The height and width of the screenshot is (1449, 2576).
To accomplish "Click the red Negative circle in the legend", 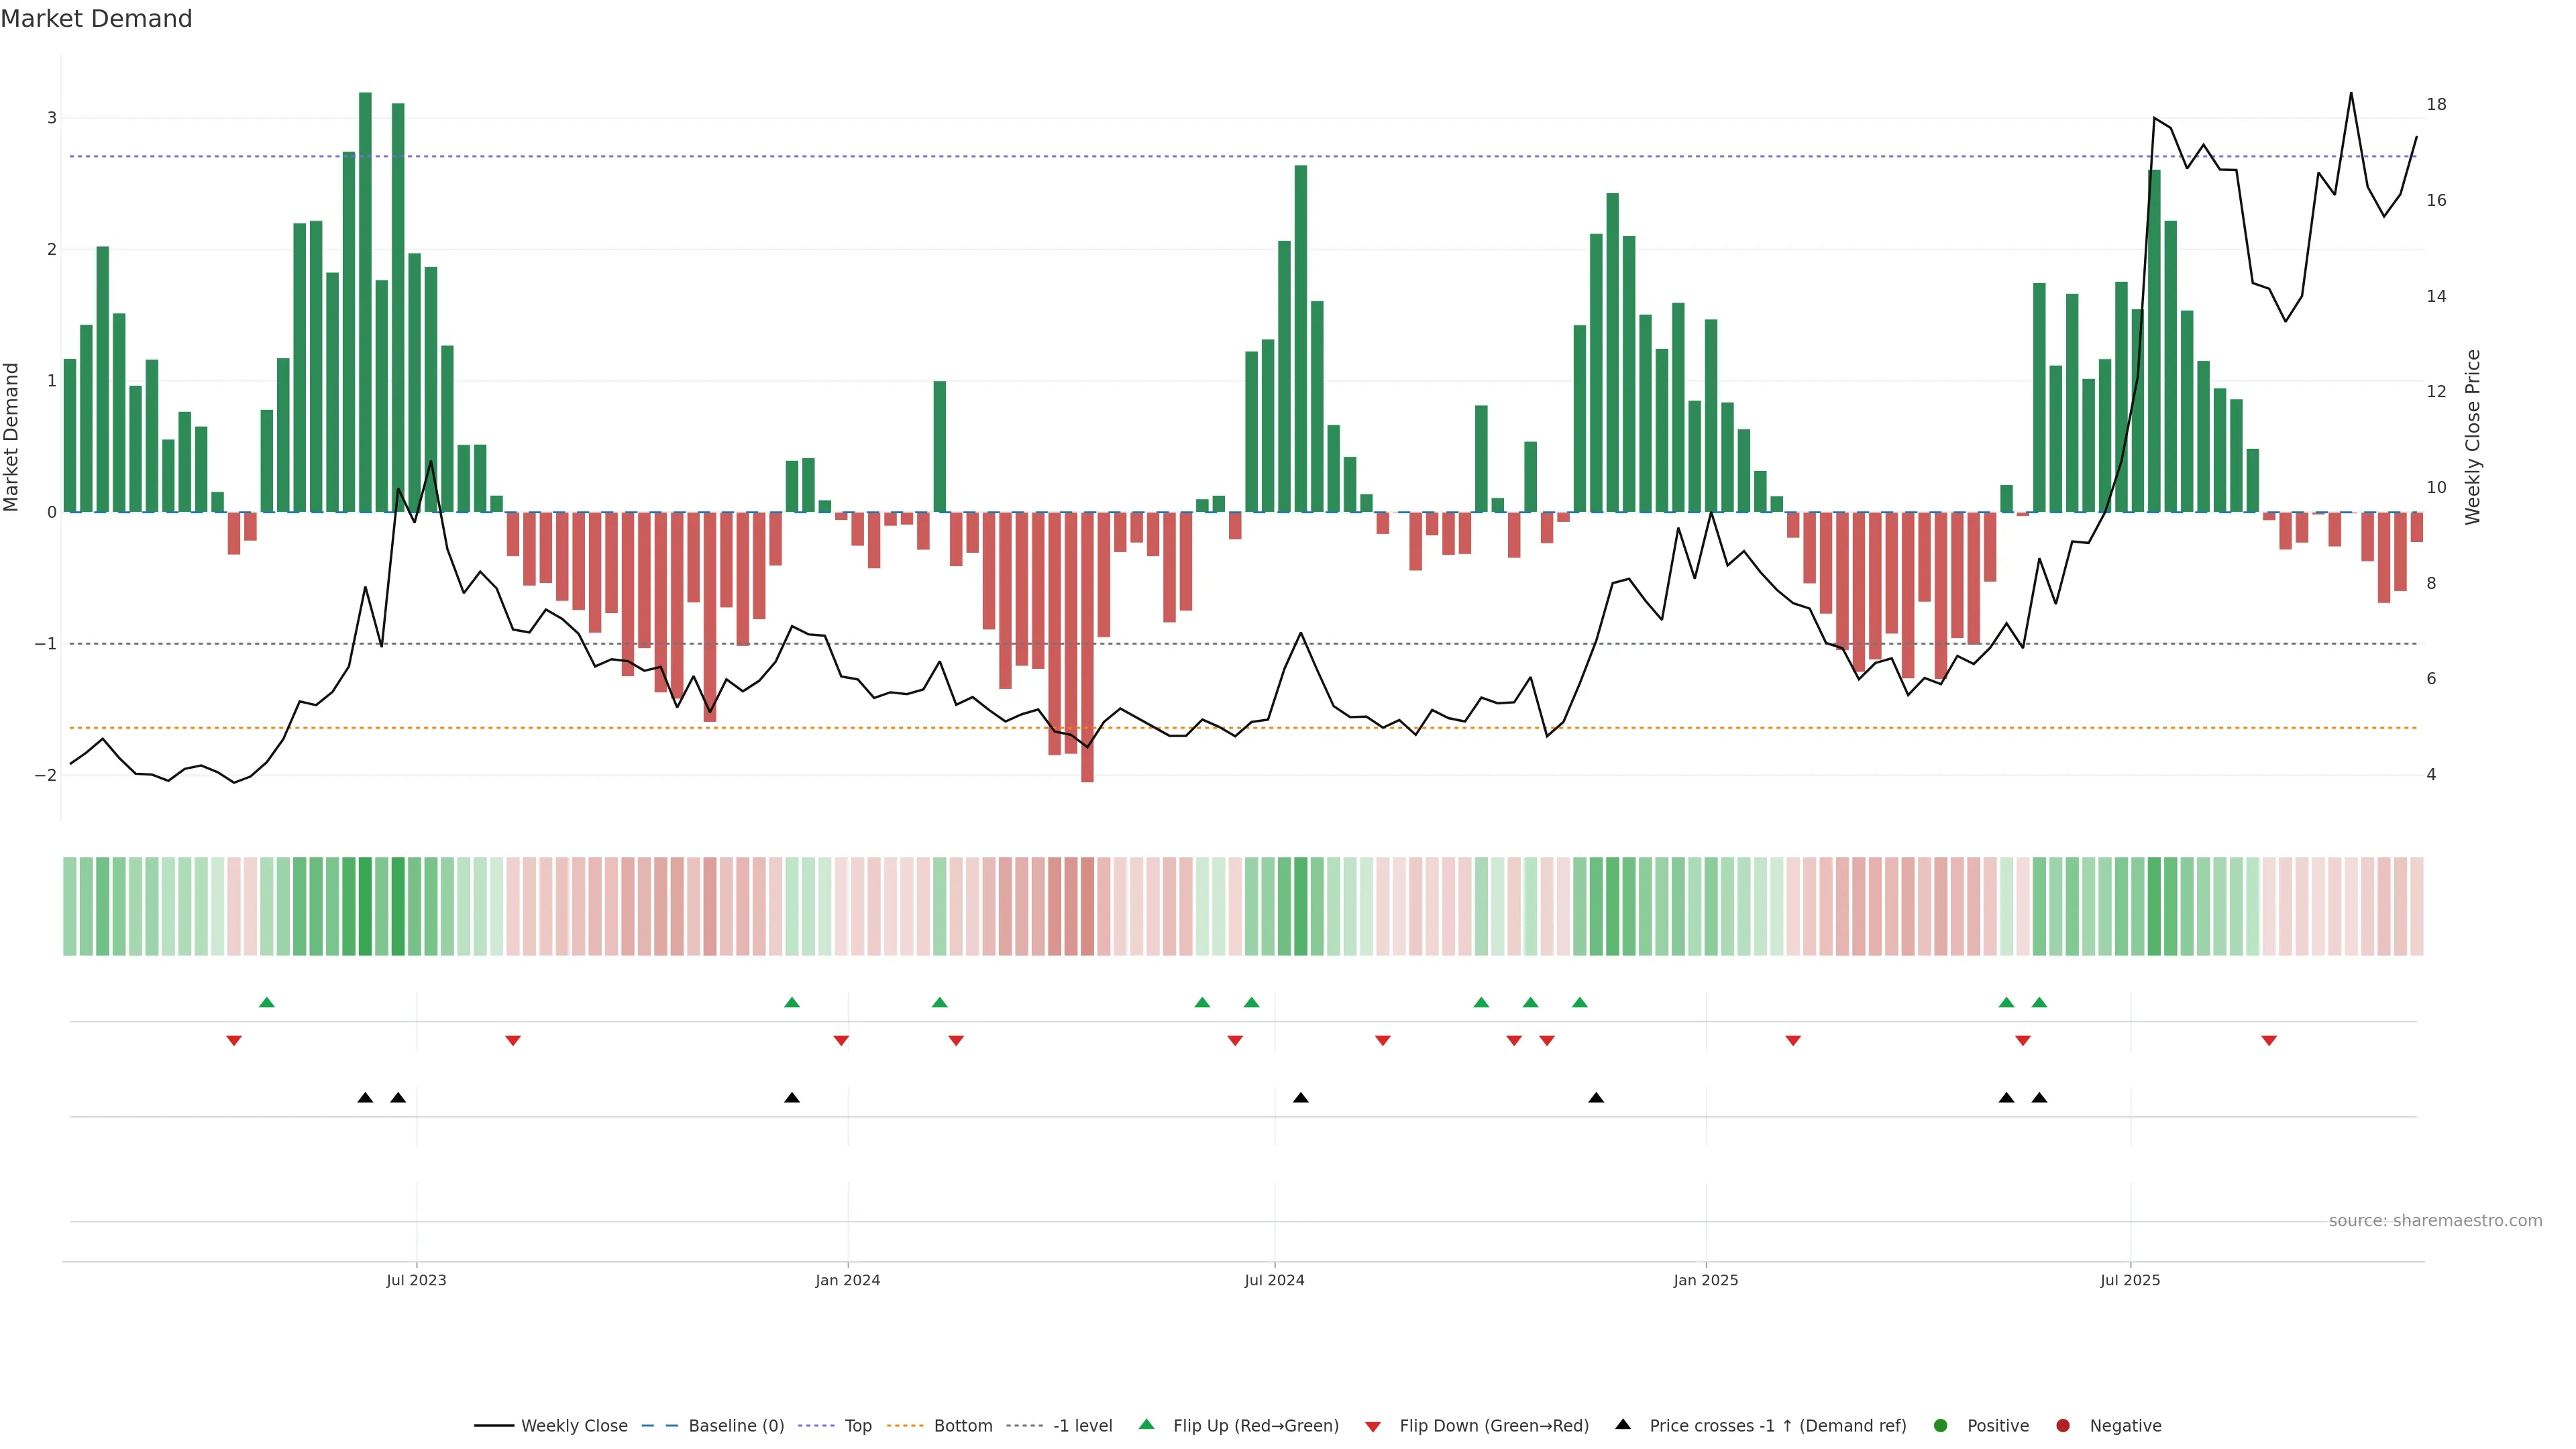I will pyautogui.click(x=2062, y=1425).
